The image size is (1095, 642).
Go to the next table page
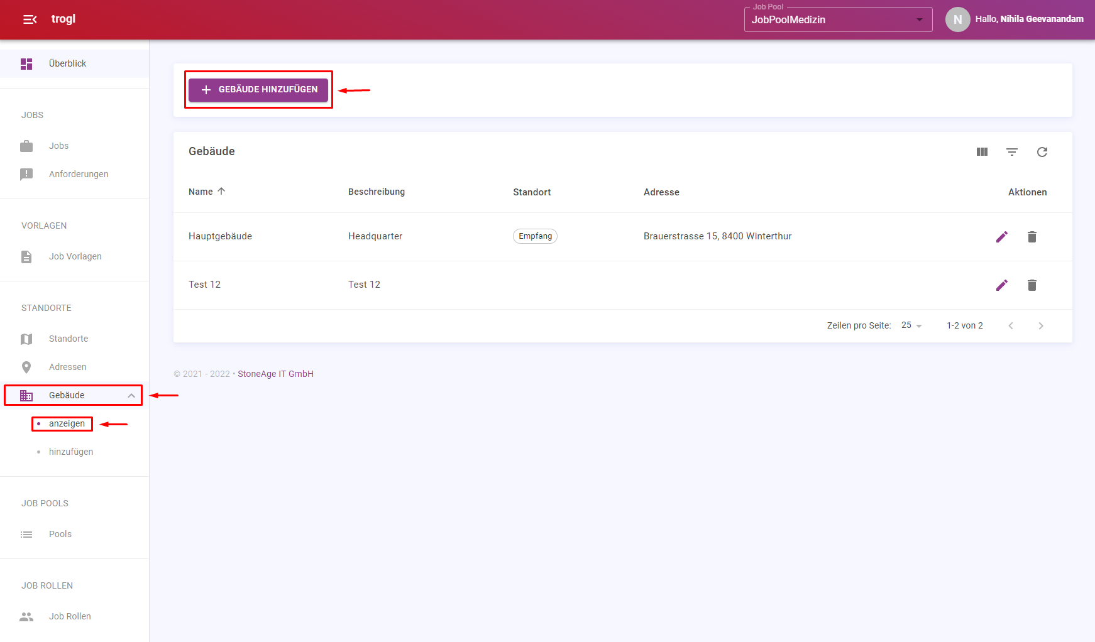coord(1041,325)
